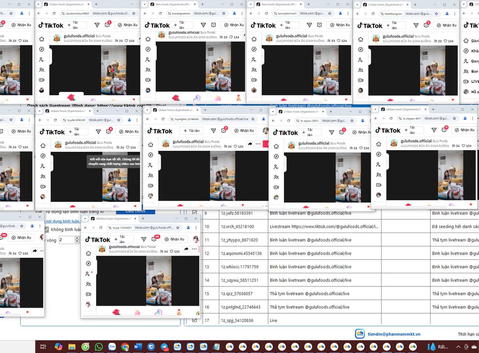Click Chrome profile button in 1z.yefz.58183391 window

[129, 120]
